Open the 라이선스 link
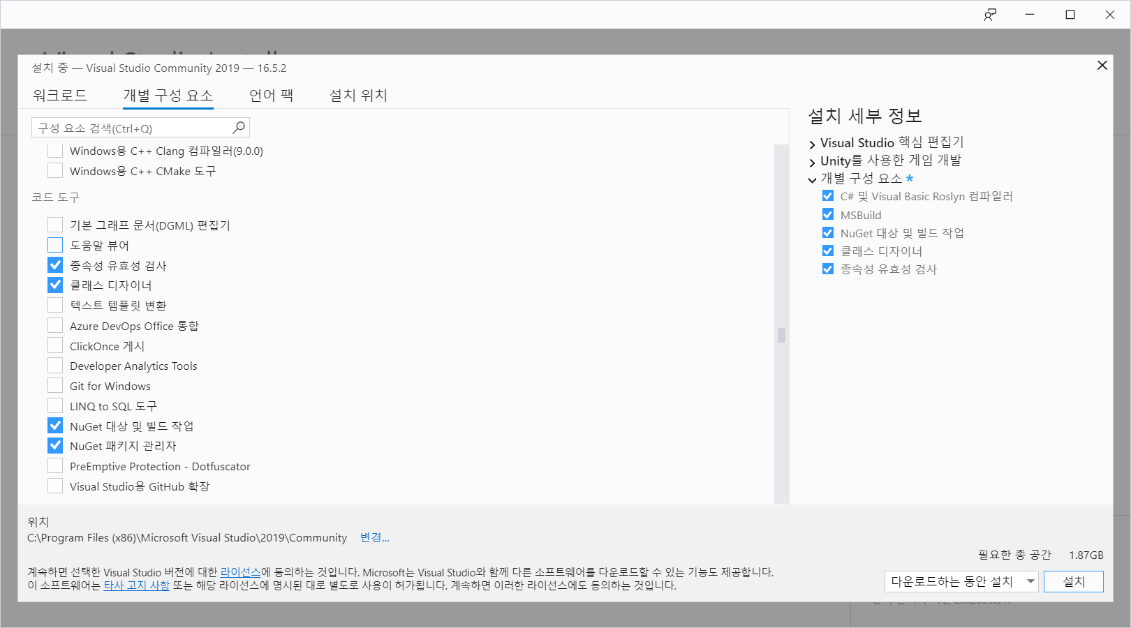Screen dimensions: 1131x628 pyautogui.click(x=240, y=572)
